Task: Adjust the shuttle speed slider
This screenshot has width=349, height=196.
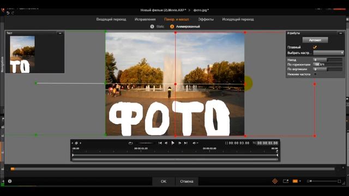Action: (x=146, y=143)
